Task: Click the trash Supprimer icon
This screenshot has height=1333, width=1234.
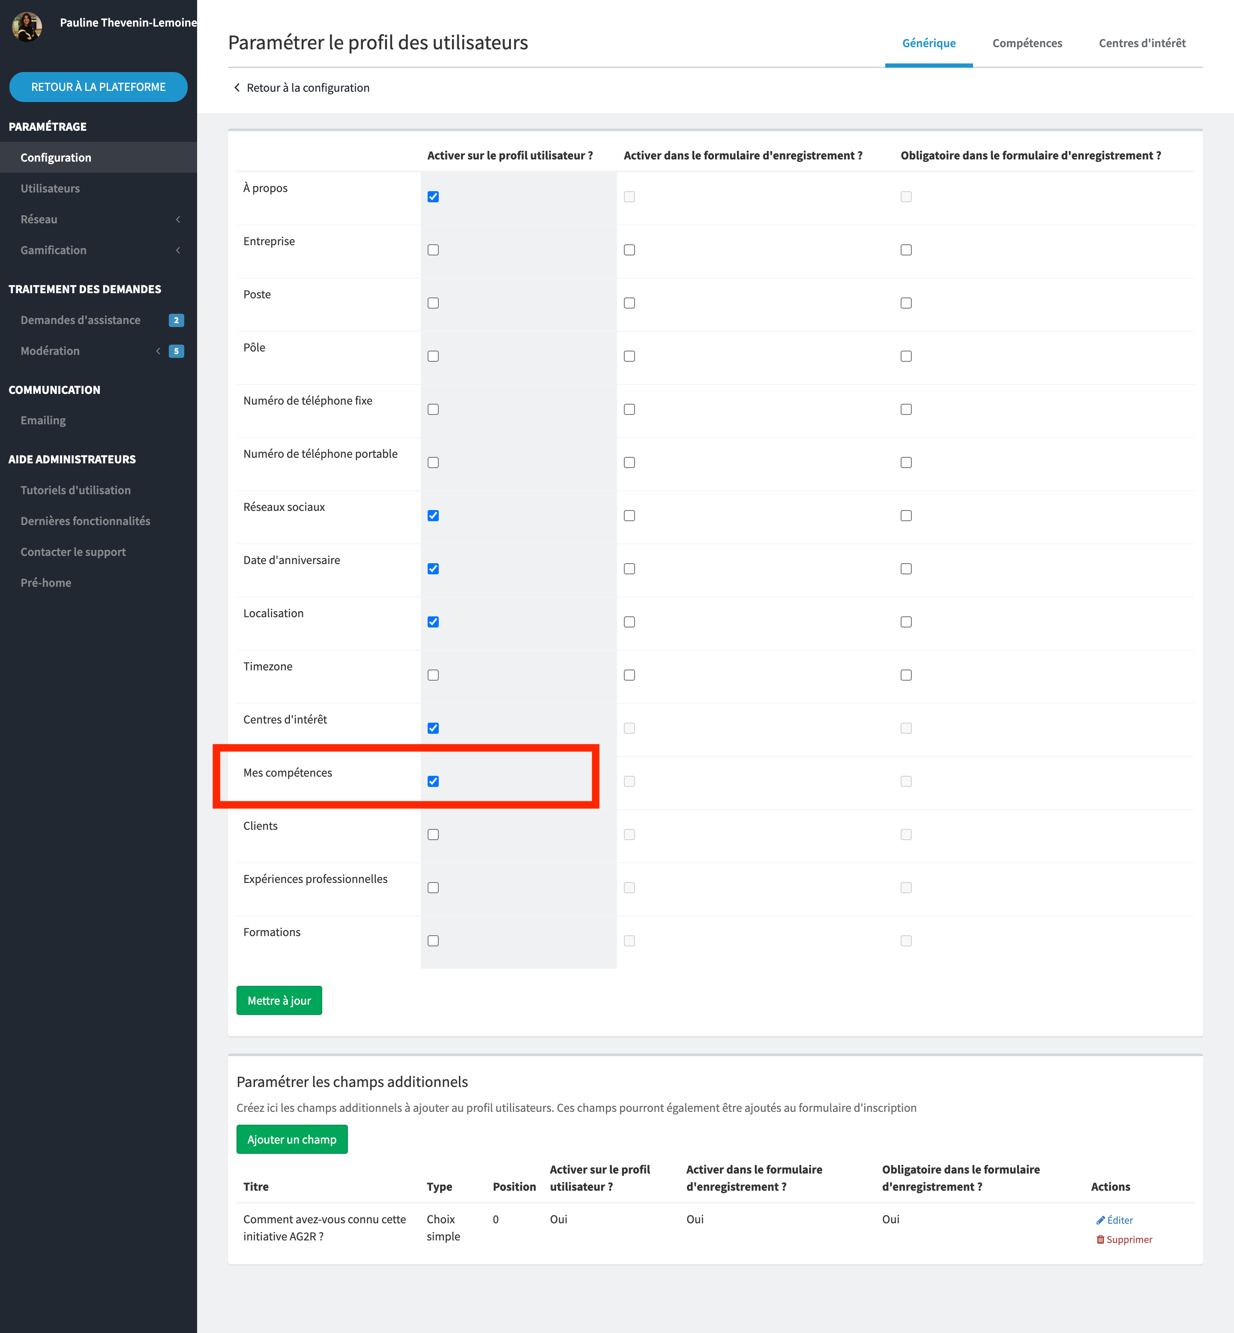Action: point(1100,1240)
